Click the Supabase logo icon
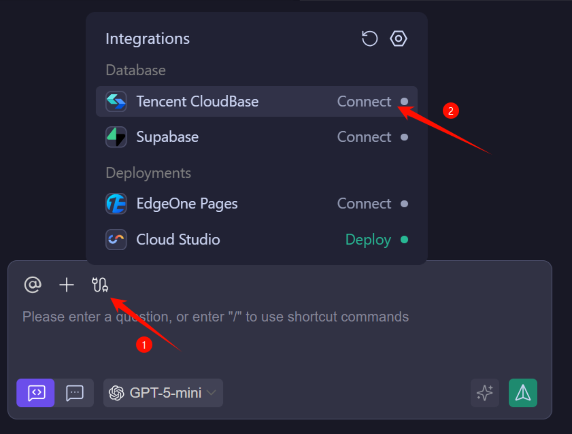Image resolution: width=572 pixels, height=434 pixels. [x=116, y=137]
